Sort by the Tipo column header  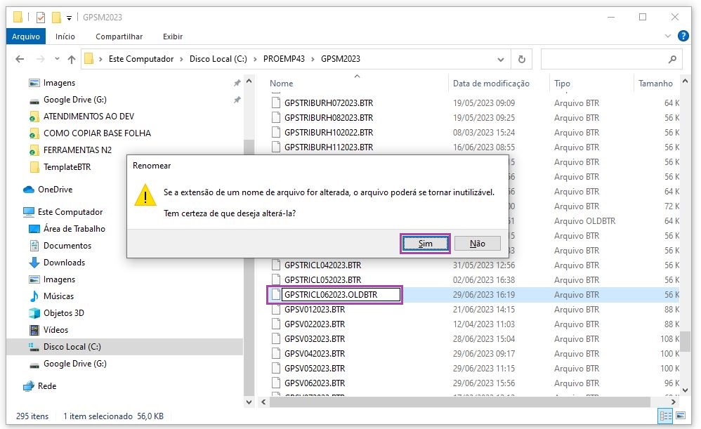pos(562,84)
